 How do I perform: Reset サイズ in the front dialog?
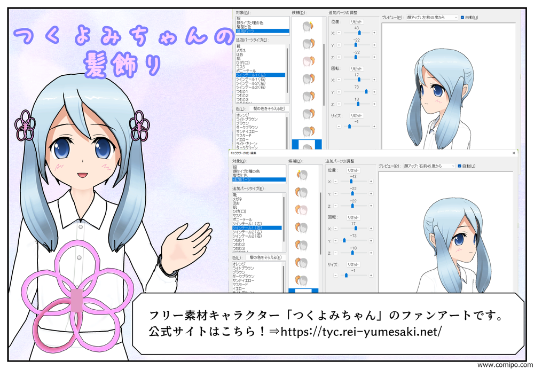[x=353, y=264]
